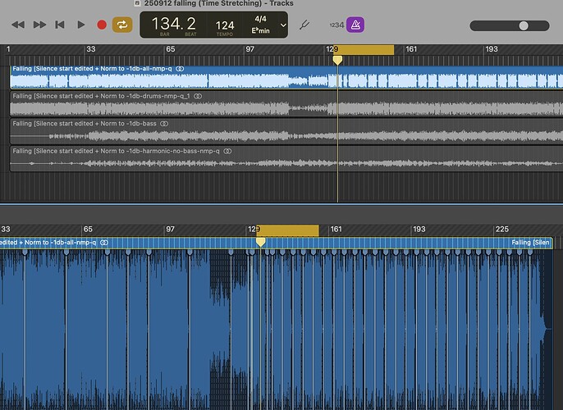
Task: Open the E♭min key signature selector
Action: (x=261, y=30)
